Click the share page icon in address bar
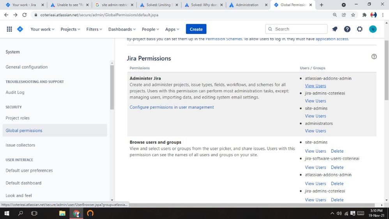Image resolution: width=389 pixels, height=219 pixels. 344,15
